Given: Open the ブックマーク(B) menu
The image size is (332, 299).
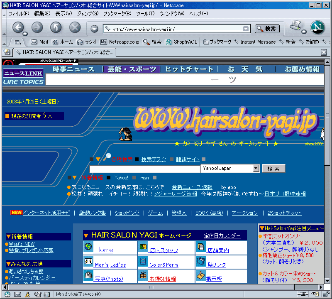Looking at the screenshot, I should coord(117,14).
